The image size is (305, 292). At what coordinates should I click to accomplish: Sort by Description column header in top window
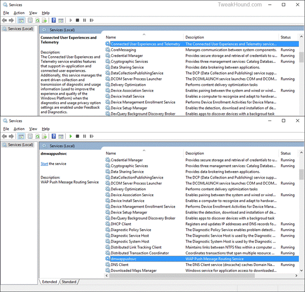(x=231, y=37)
